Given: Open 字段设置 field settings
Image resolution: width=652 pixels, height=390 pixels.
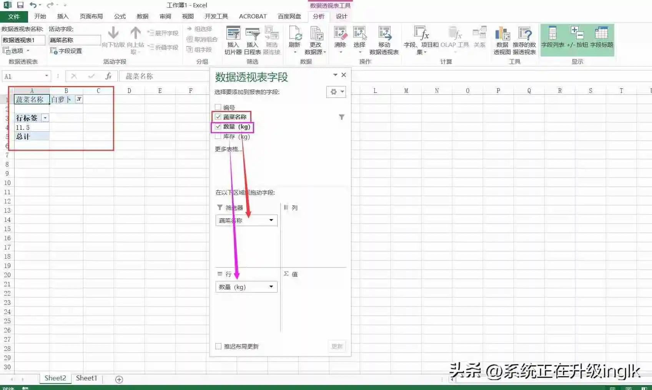Looking at the screenshot, I should pos(66,51).
